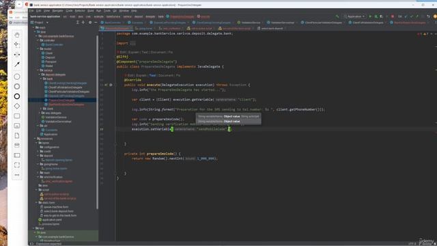Select the space tool in palette

pyautogui.click(x=17, y=55)
